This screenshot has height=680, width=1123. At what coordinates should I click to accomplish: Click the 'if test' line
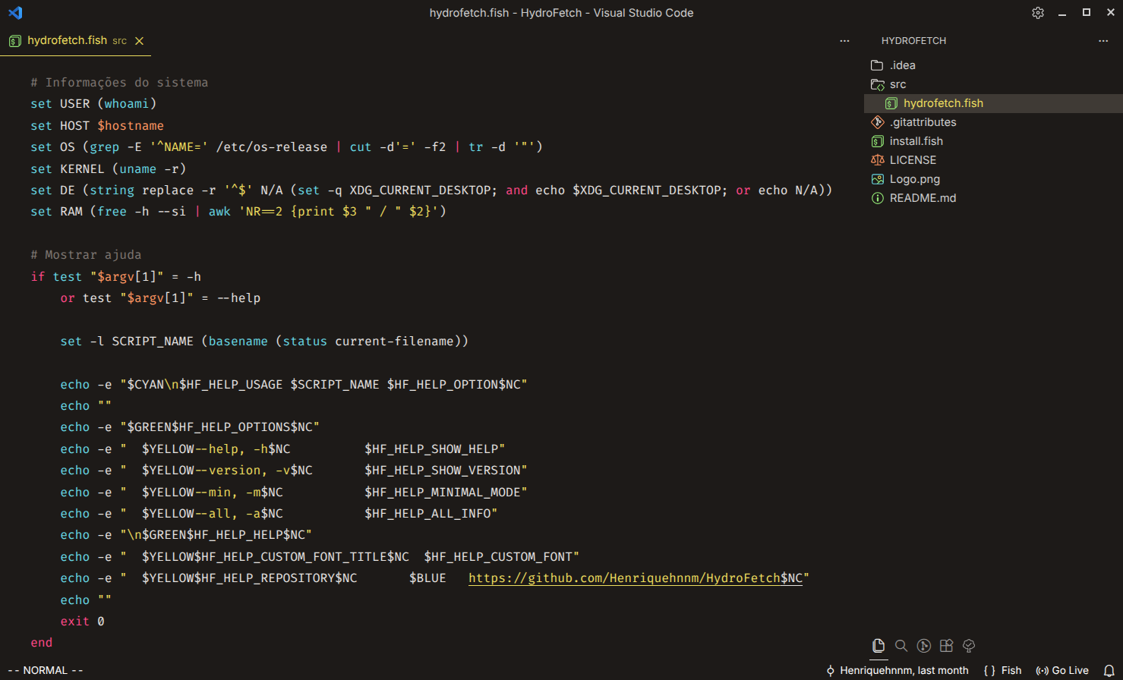pos(116,277)
